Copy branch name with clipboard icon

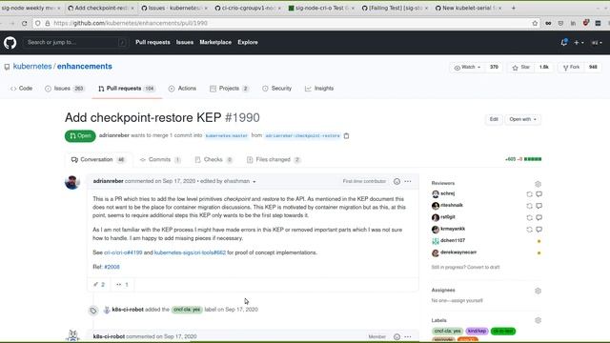click(346, 135)
